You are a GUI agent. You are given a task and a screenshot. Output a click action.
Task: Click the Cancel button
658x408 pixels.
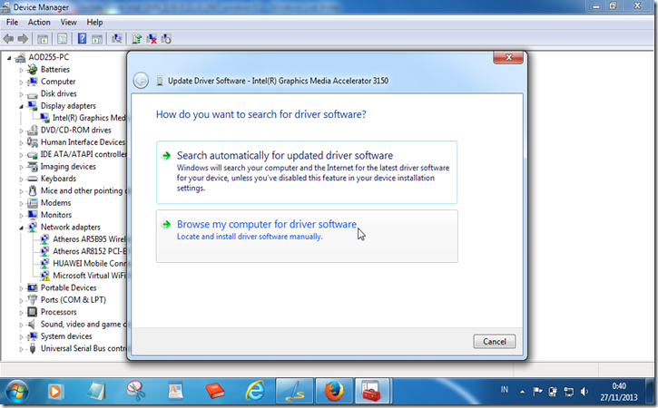(495, 341)
